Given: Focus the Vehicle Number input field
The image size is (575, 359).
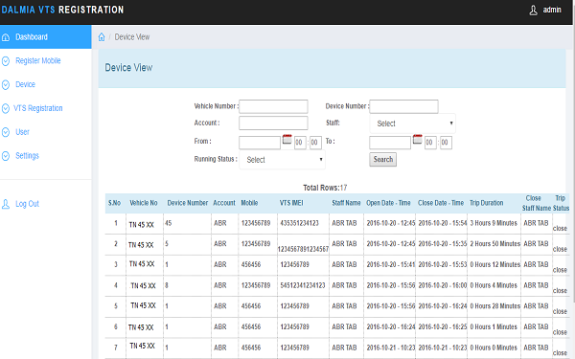Looking at the screenshot, I should coord(273,106).
